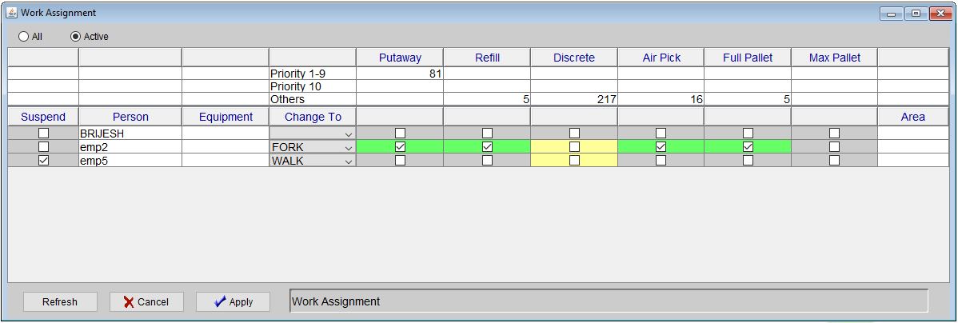Check Max Pallet checkbox for emp5
The width and height of the screenshot is (958, 323).
pyautogui.click(x=835, y=160)
